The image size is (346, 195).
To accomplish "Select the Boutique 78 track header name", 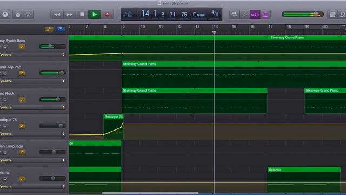I will [9, 120].
